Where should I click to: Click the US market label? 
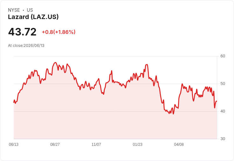click(30, 10)
